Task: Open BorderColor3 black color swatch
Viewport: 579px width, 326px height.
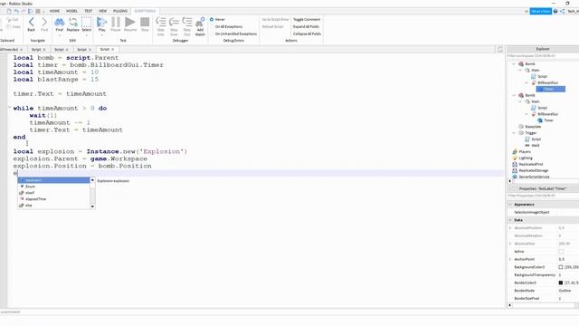Action: click(x=561, y=283)
